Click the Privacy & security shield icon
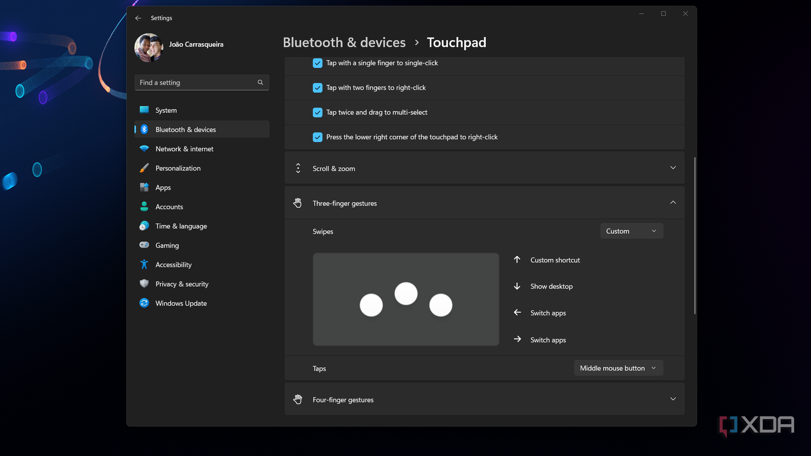811x456 pixels. coord(144,284)
